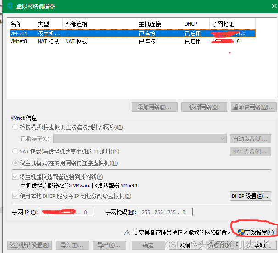
Task: Toggle 使用本地 DHCP 服务 checkbox
Action: tap(15, 196)
